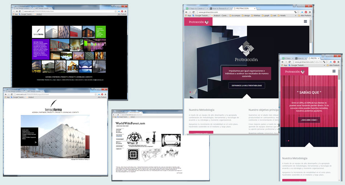Go back in white Tensoforma window
The image size is (345, 185).
(x=6, y=94)
